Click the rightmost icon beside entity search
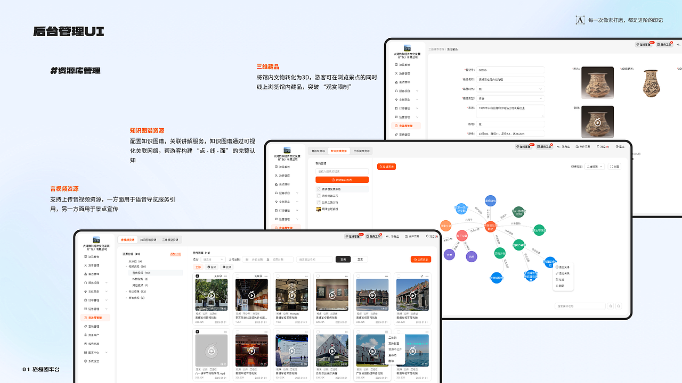 click(x=619, y=306)
